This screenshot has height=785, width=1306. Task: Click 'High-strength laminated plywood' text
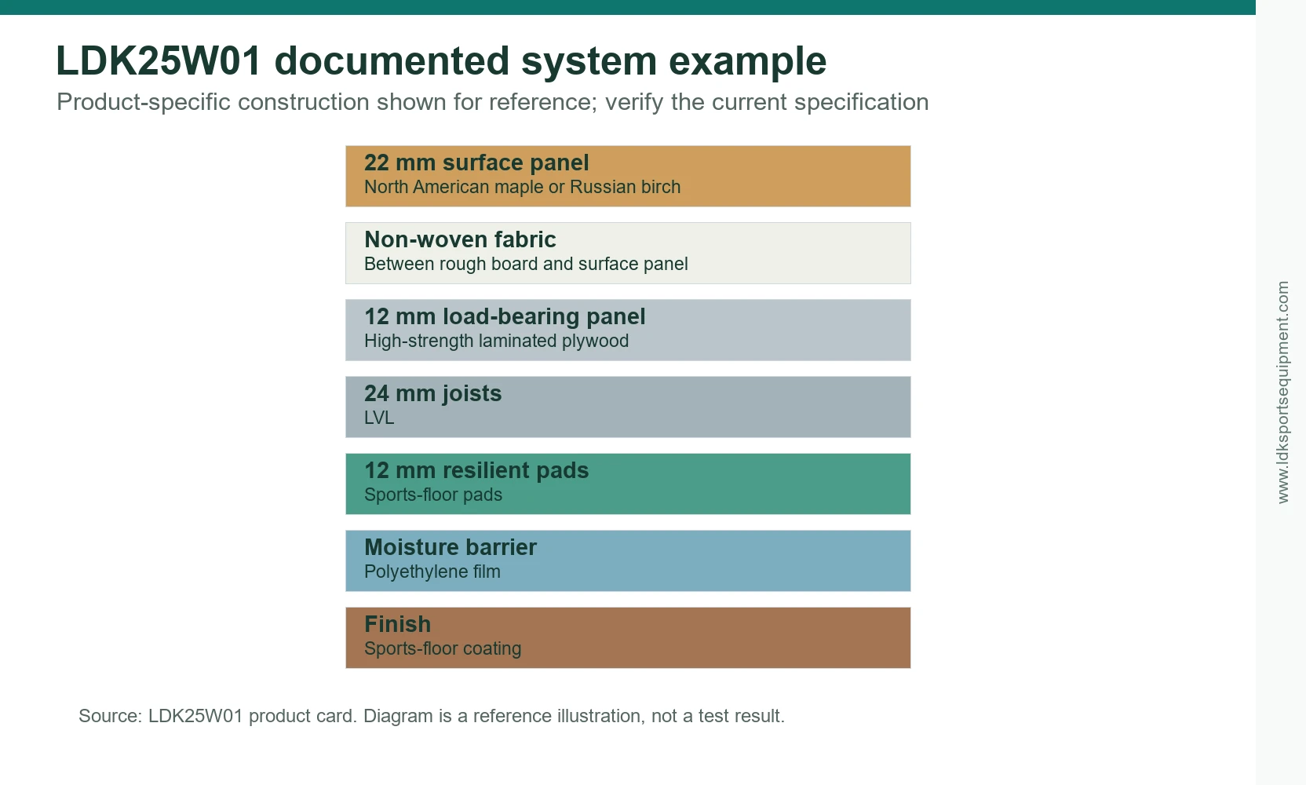(496, 341)
